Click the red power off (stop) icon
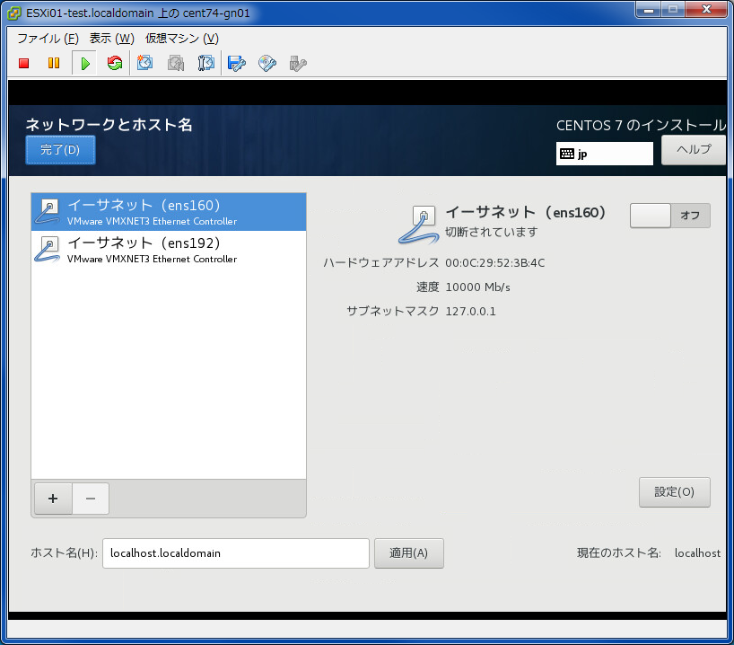Viewport: 734px width, 645px height. pyautogui.click(x=24, y=63)
